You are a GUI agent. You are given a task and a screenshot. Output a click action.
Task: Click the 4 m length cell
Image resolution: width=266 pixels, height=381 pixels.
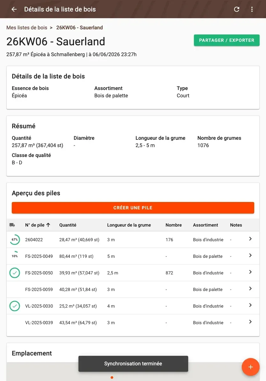(x=111, y=306)
